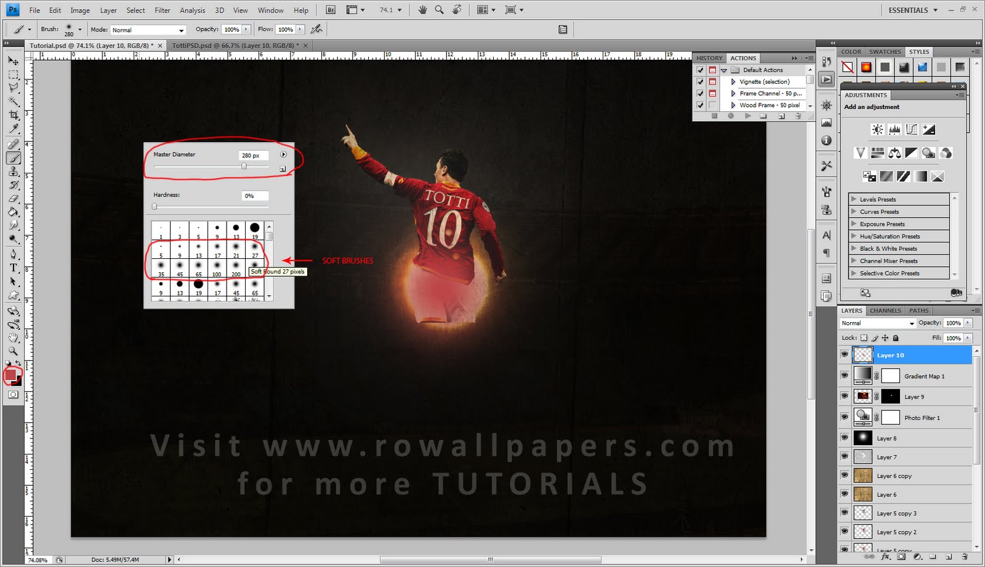Toggle dialog box for Wood Frame action
Viewport: 985px width, 567px height.
(x=712, y=105)
